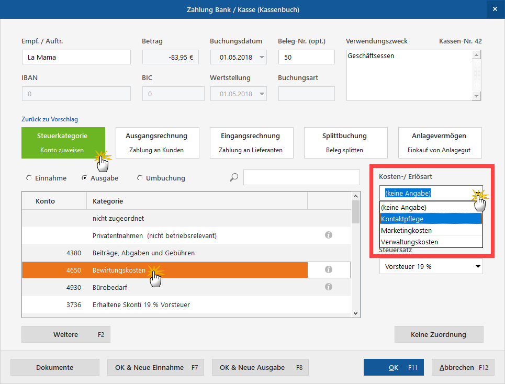Click the Keine Zuordnung button

[439, 334]
